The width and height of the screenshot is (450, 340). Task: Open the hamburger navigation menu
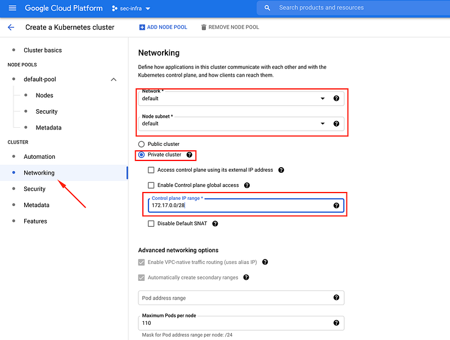(x=12, y=8)
